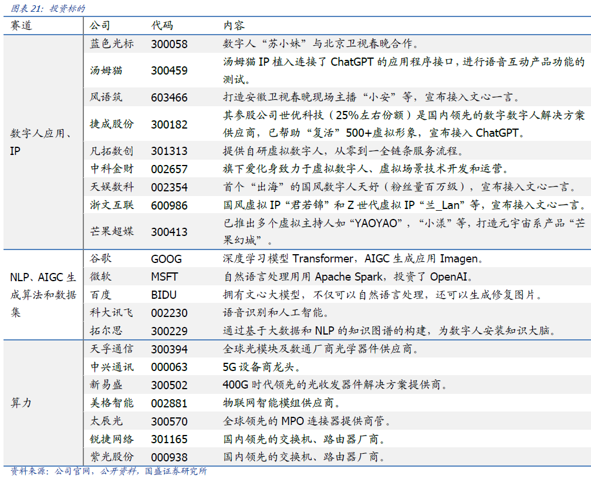The height and width of the screenshot is (479, 591).
Task: Select ticker GOOG
Action: (166, 259)
